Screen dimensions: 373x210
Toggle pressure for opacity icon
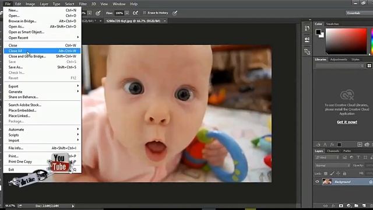pos(98,13)
